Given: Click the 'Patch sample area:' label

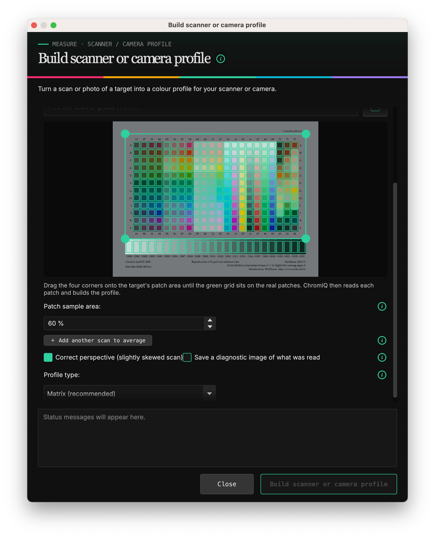Looking at the screenshot, I should (x=72, y=307).
